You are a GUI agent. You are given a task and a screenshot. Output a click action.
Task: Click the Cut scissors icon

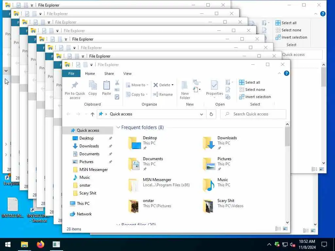pos(117,83)
